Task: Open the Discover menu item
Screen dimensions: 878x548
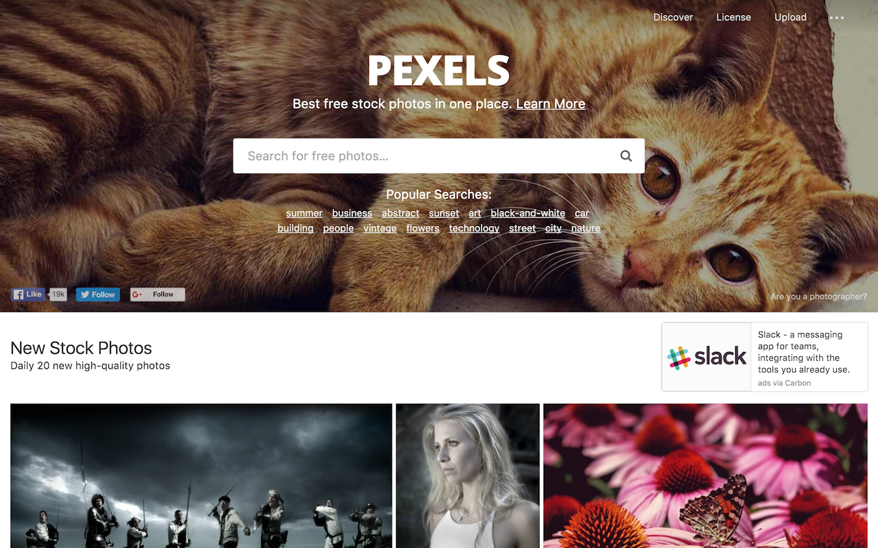Action: (x=673, y=17)
